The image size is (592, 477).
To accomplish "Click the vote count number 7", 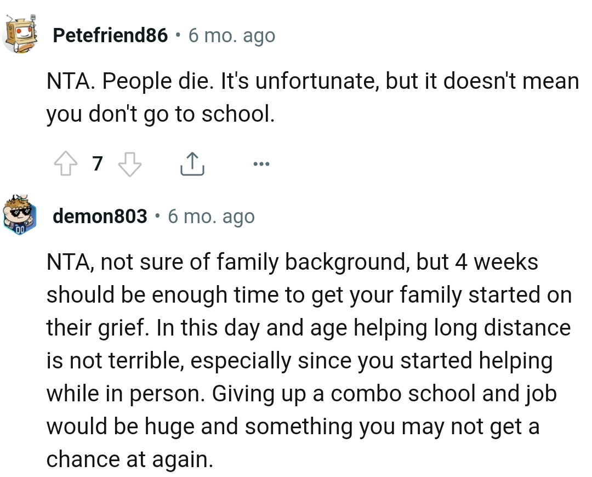I will pyautogui.click(x=97, y=163).
